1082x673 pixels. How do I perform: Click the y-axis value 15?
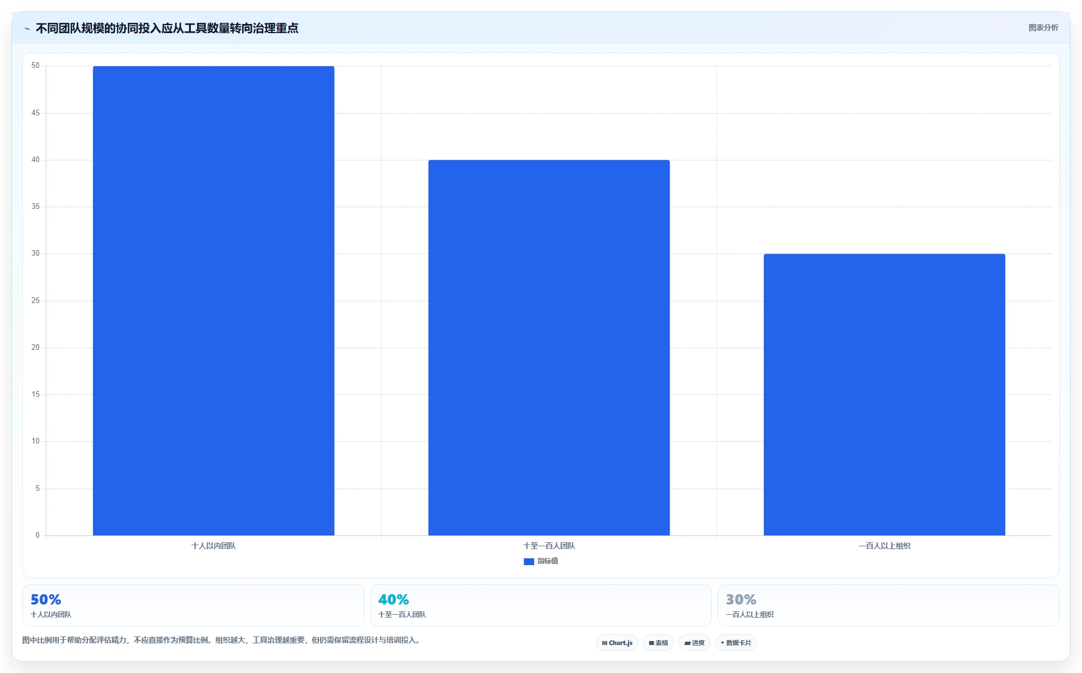[x=35, y=394]
